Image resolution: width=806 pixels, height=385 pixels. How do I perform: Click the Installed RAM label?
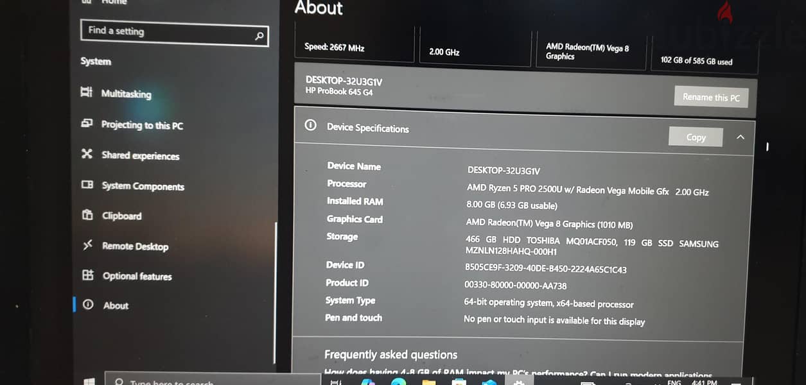(x=355, y=201)
